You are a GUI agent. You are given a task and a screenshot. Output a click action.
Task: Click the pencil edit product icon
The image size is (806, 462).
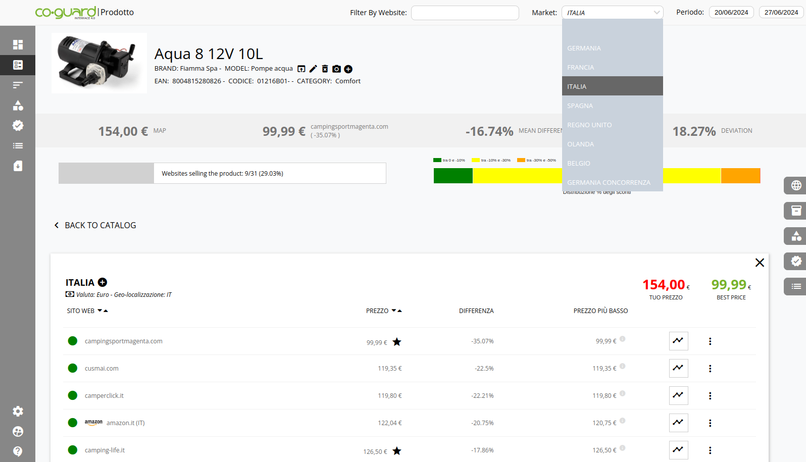pos(313,69)
